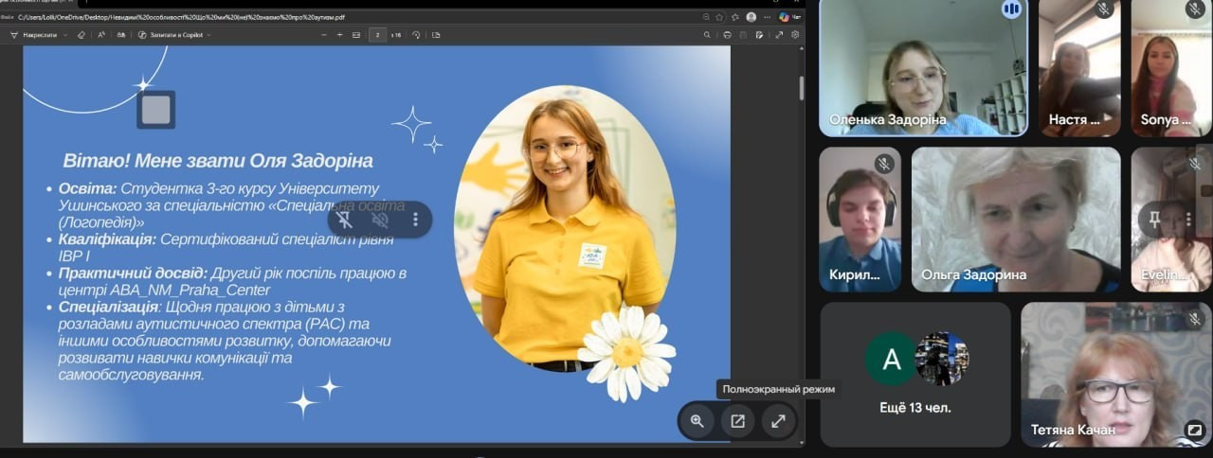Open PDF search with the magnifier icon
This screenshot has height=458, width=1213.
pos(707,35)
